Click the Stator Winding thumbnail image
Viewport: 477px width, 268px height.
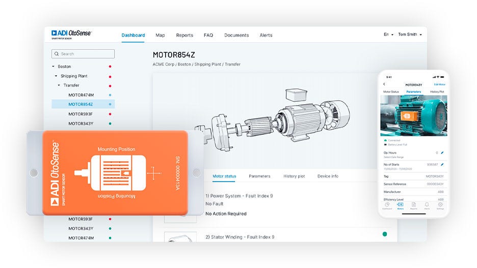coord(180,237)
